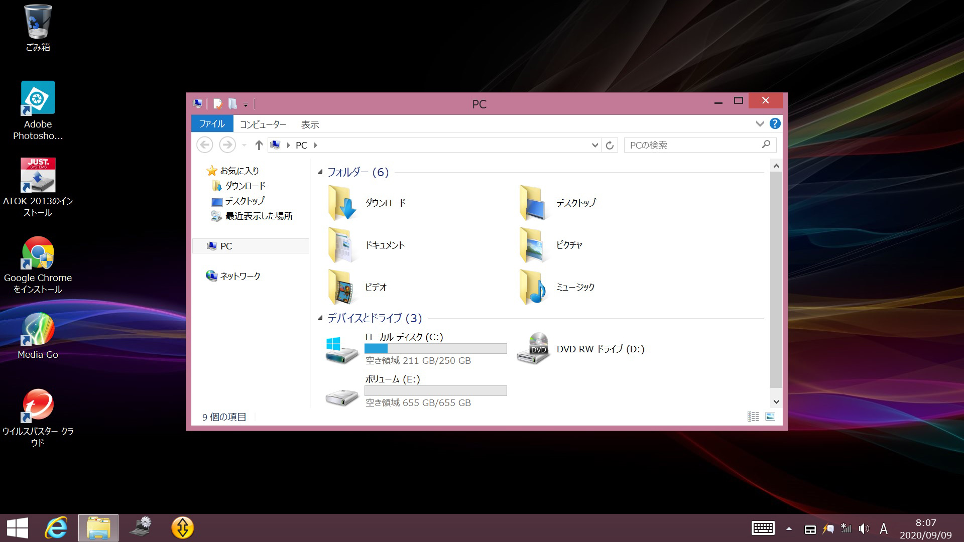Click the Windows Start button

(18, 528)
